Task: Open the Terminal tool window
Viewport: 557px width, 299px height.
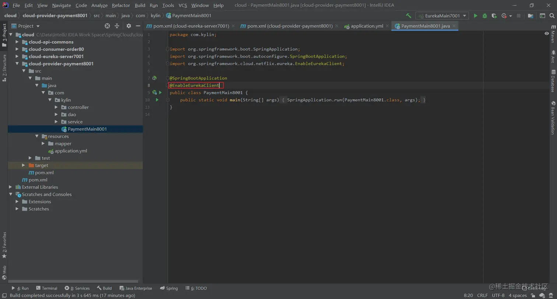Action: [x=47, y=288]
